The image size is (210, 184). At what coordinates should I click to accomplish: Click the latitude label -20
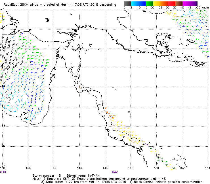point(3,146)
